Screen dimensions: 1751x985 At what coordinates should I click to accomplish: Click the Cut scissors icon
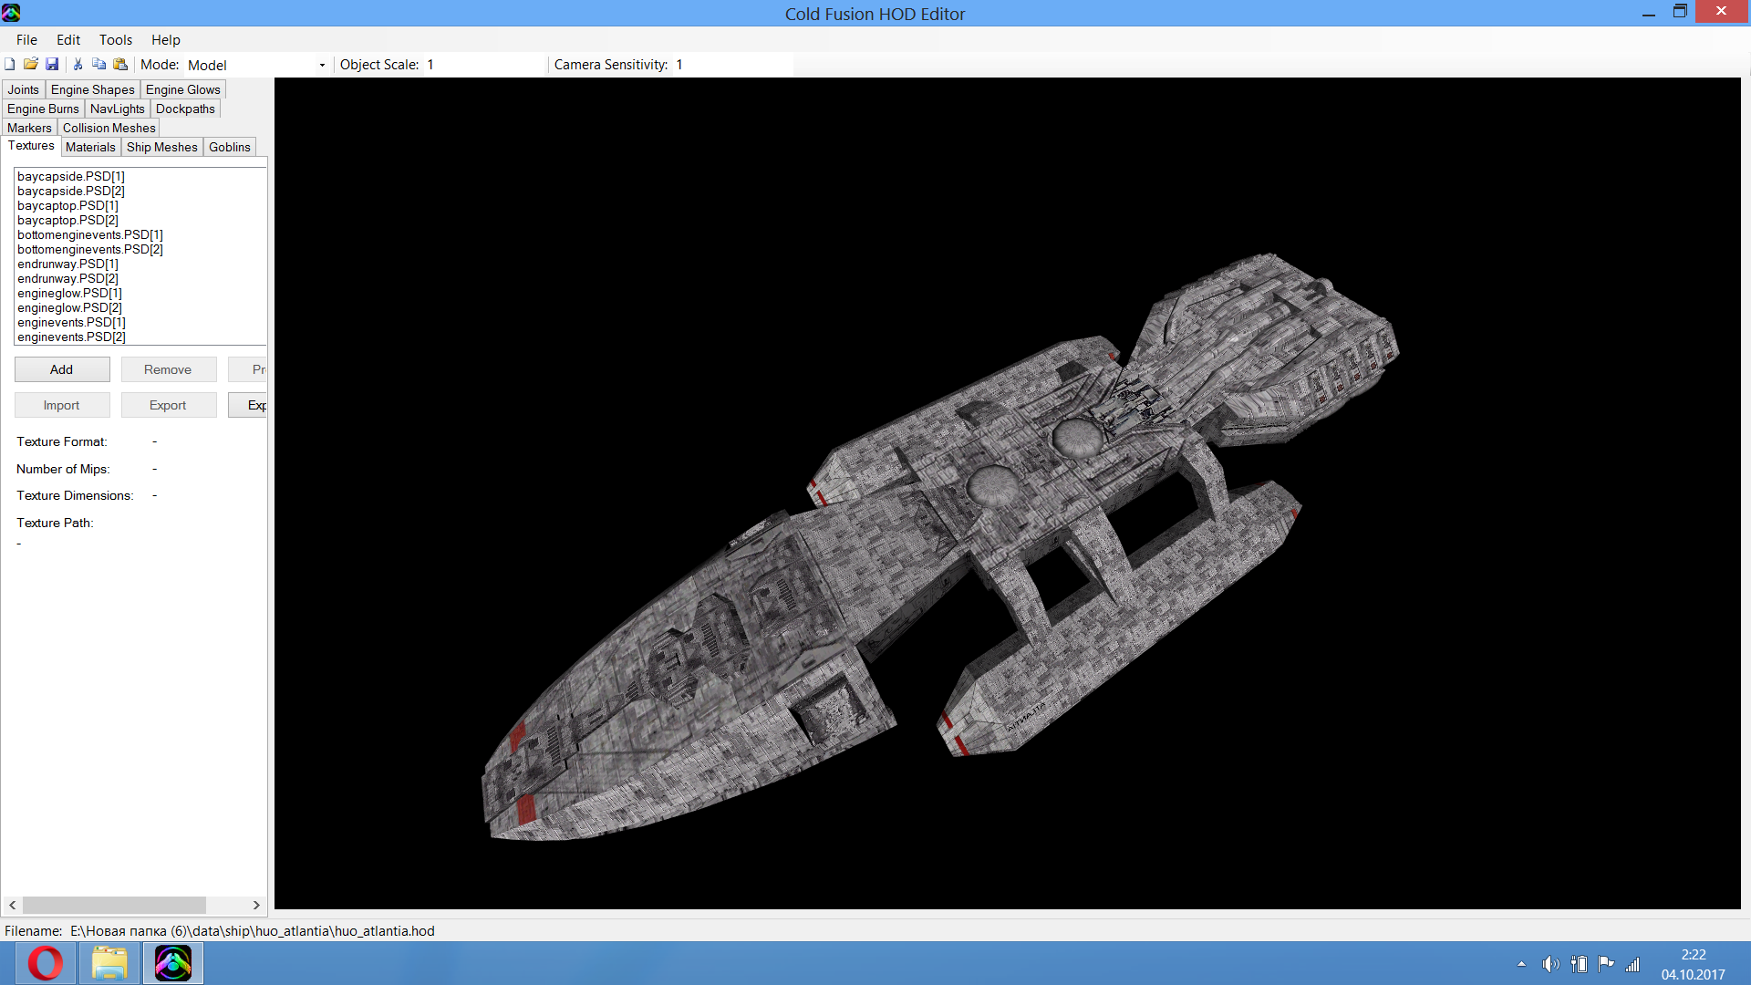[78, 64]
